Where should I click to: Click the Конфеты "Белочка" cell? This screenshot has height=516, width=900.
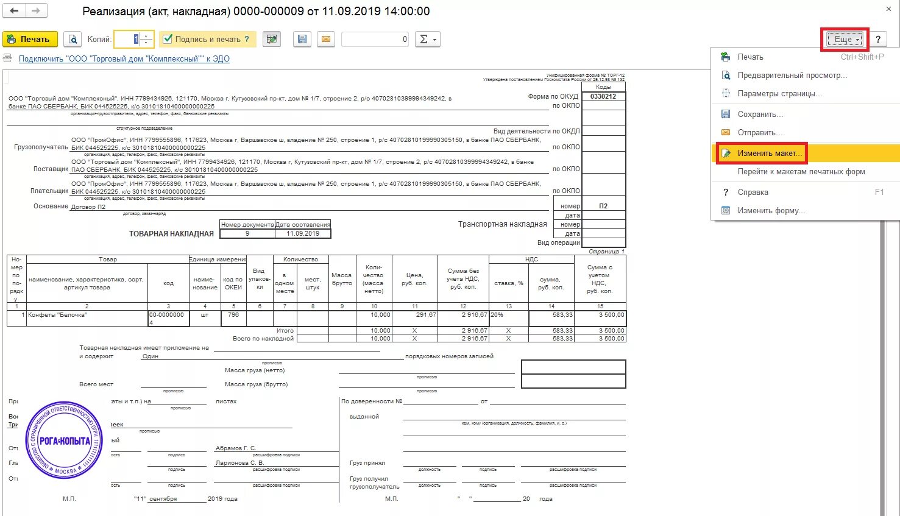click(87, 318)
